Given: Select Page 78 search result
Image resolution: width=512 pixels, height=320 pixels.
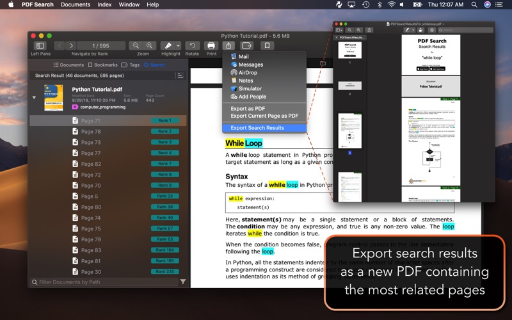Looking at the screenshot, I should point(91,131).
